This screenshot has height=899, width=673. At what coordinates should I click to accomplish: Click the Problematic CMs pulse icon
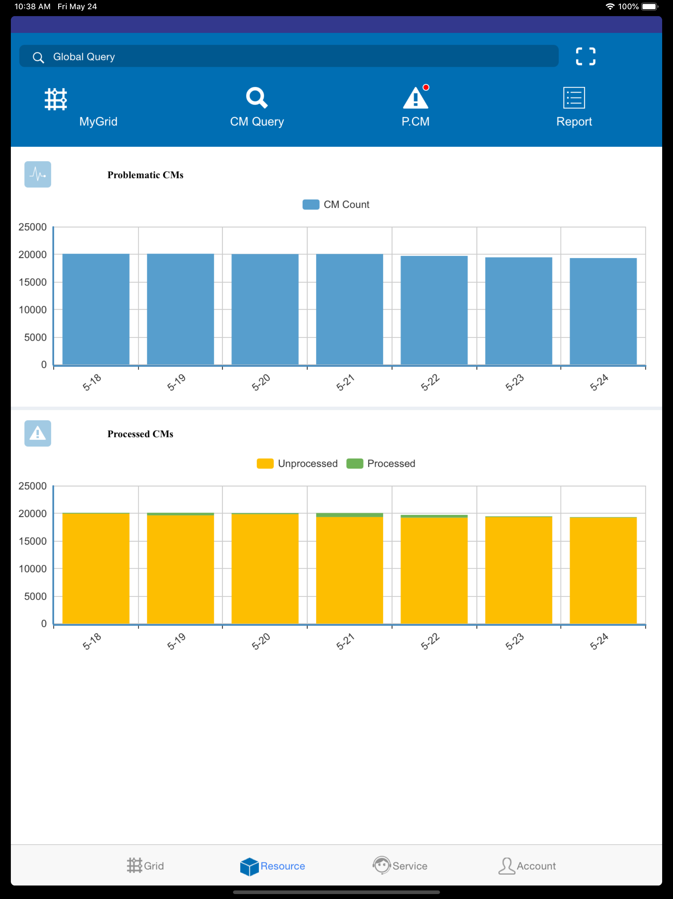point(38,174)
